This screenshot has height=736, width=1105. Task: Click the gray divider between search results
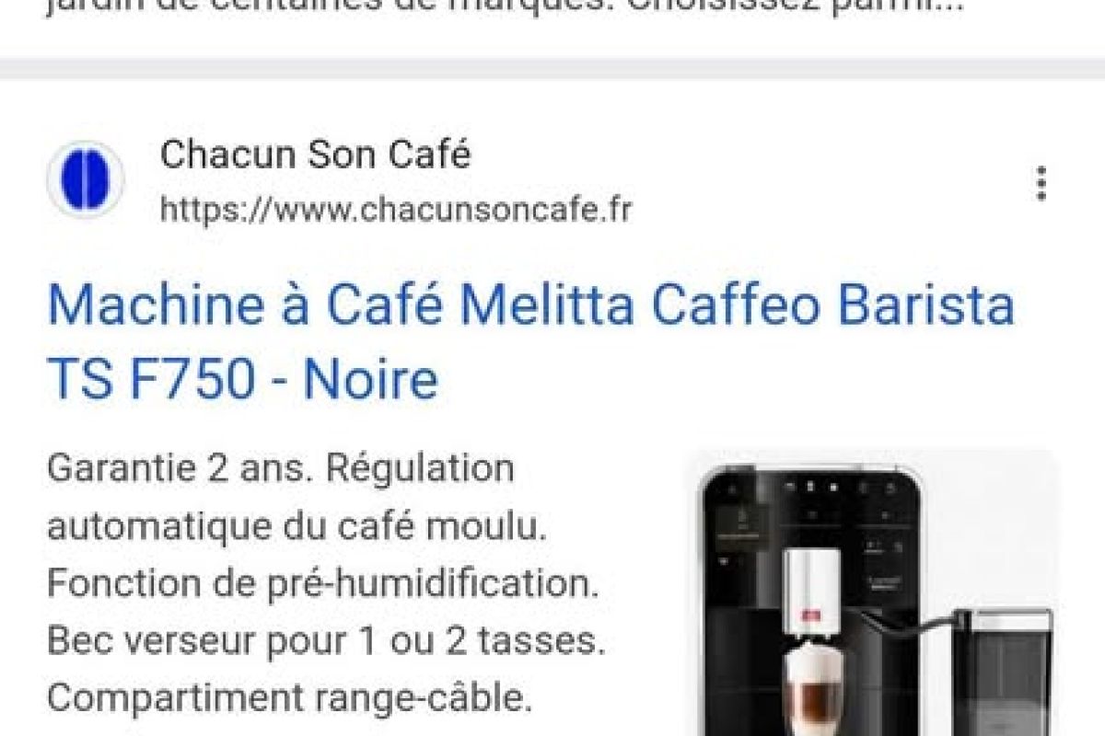tap(552, 69)
